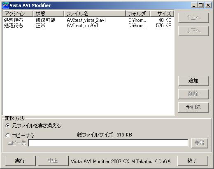Select the AVItest_vista_2.avi row
The height and width of the screenshot is (169, 214).
click(88, 20)
